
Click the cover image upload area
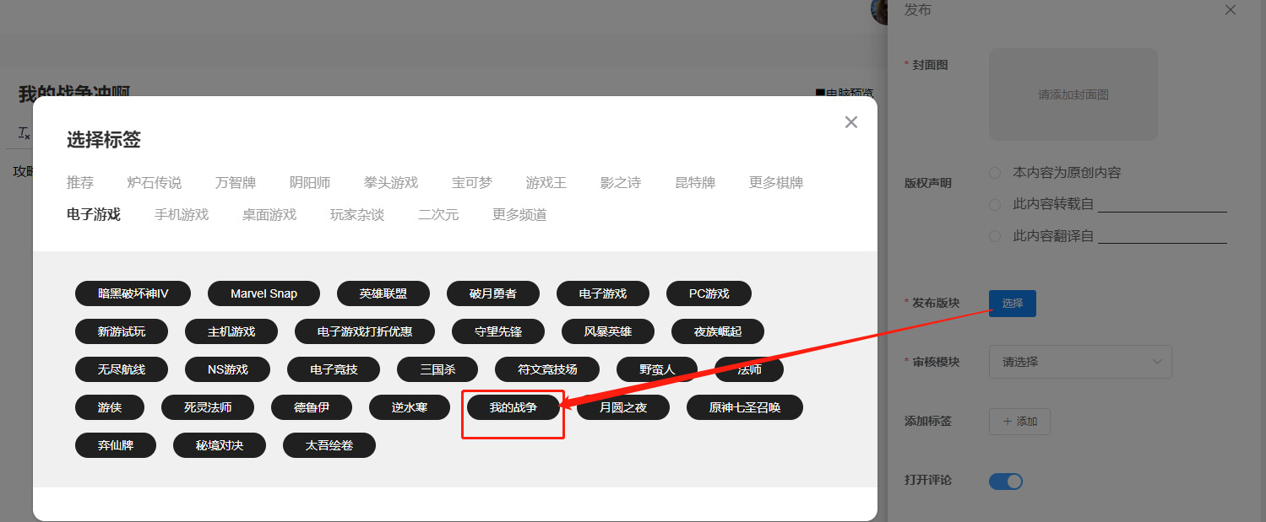1073,94
